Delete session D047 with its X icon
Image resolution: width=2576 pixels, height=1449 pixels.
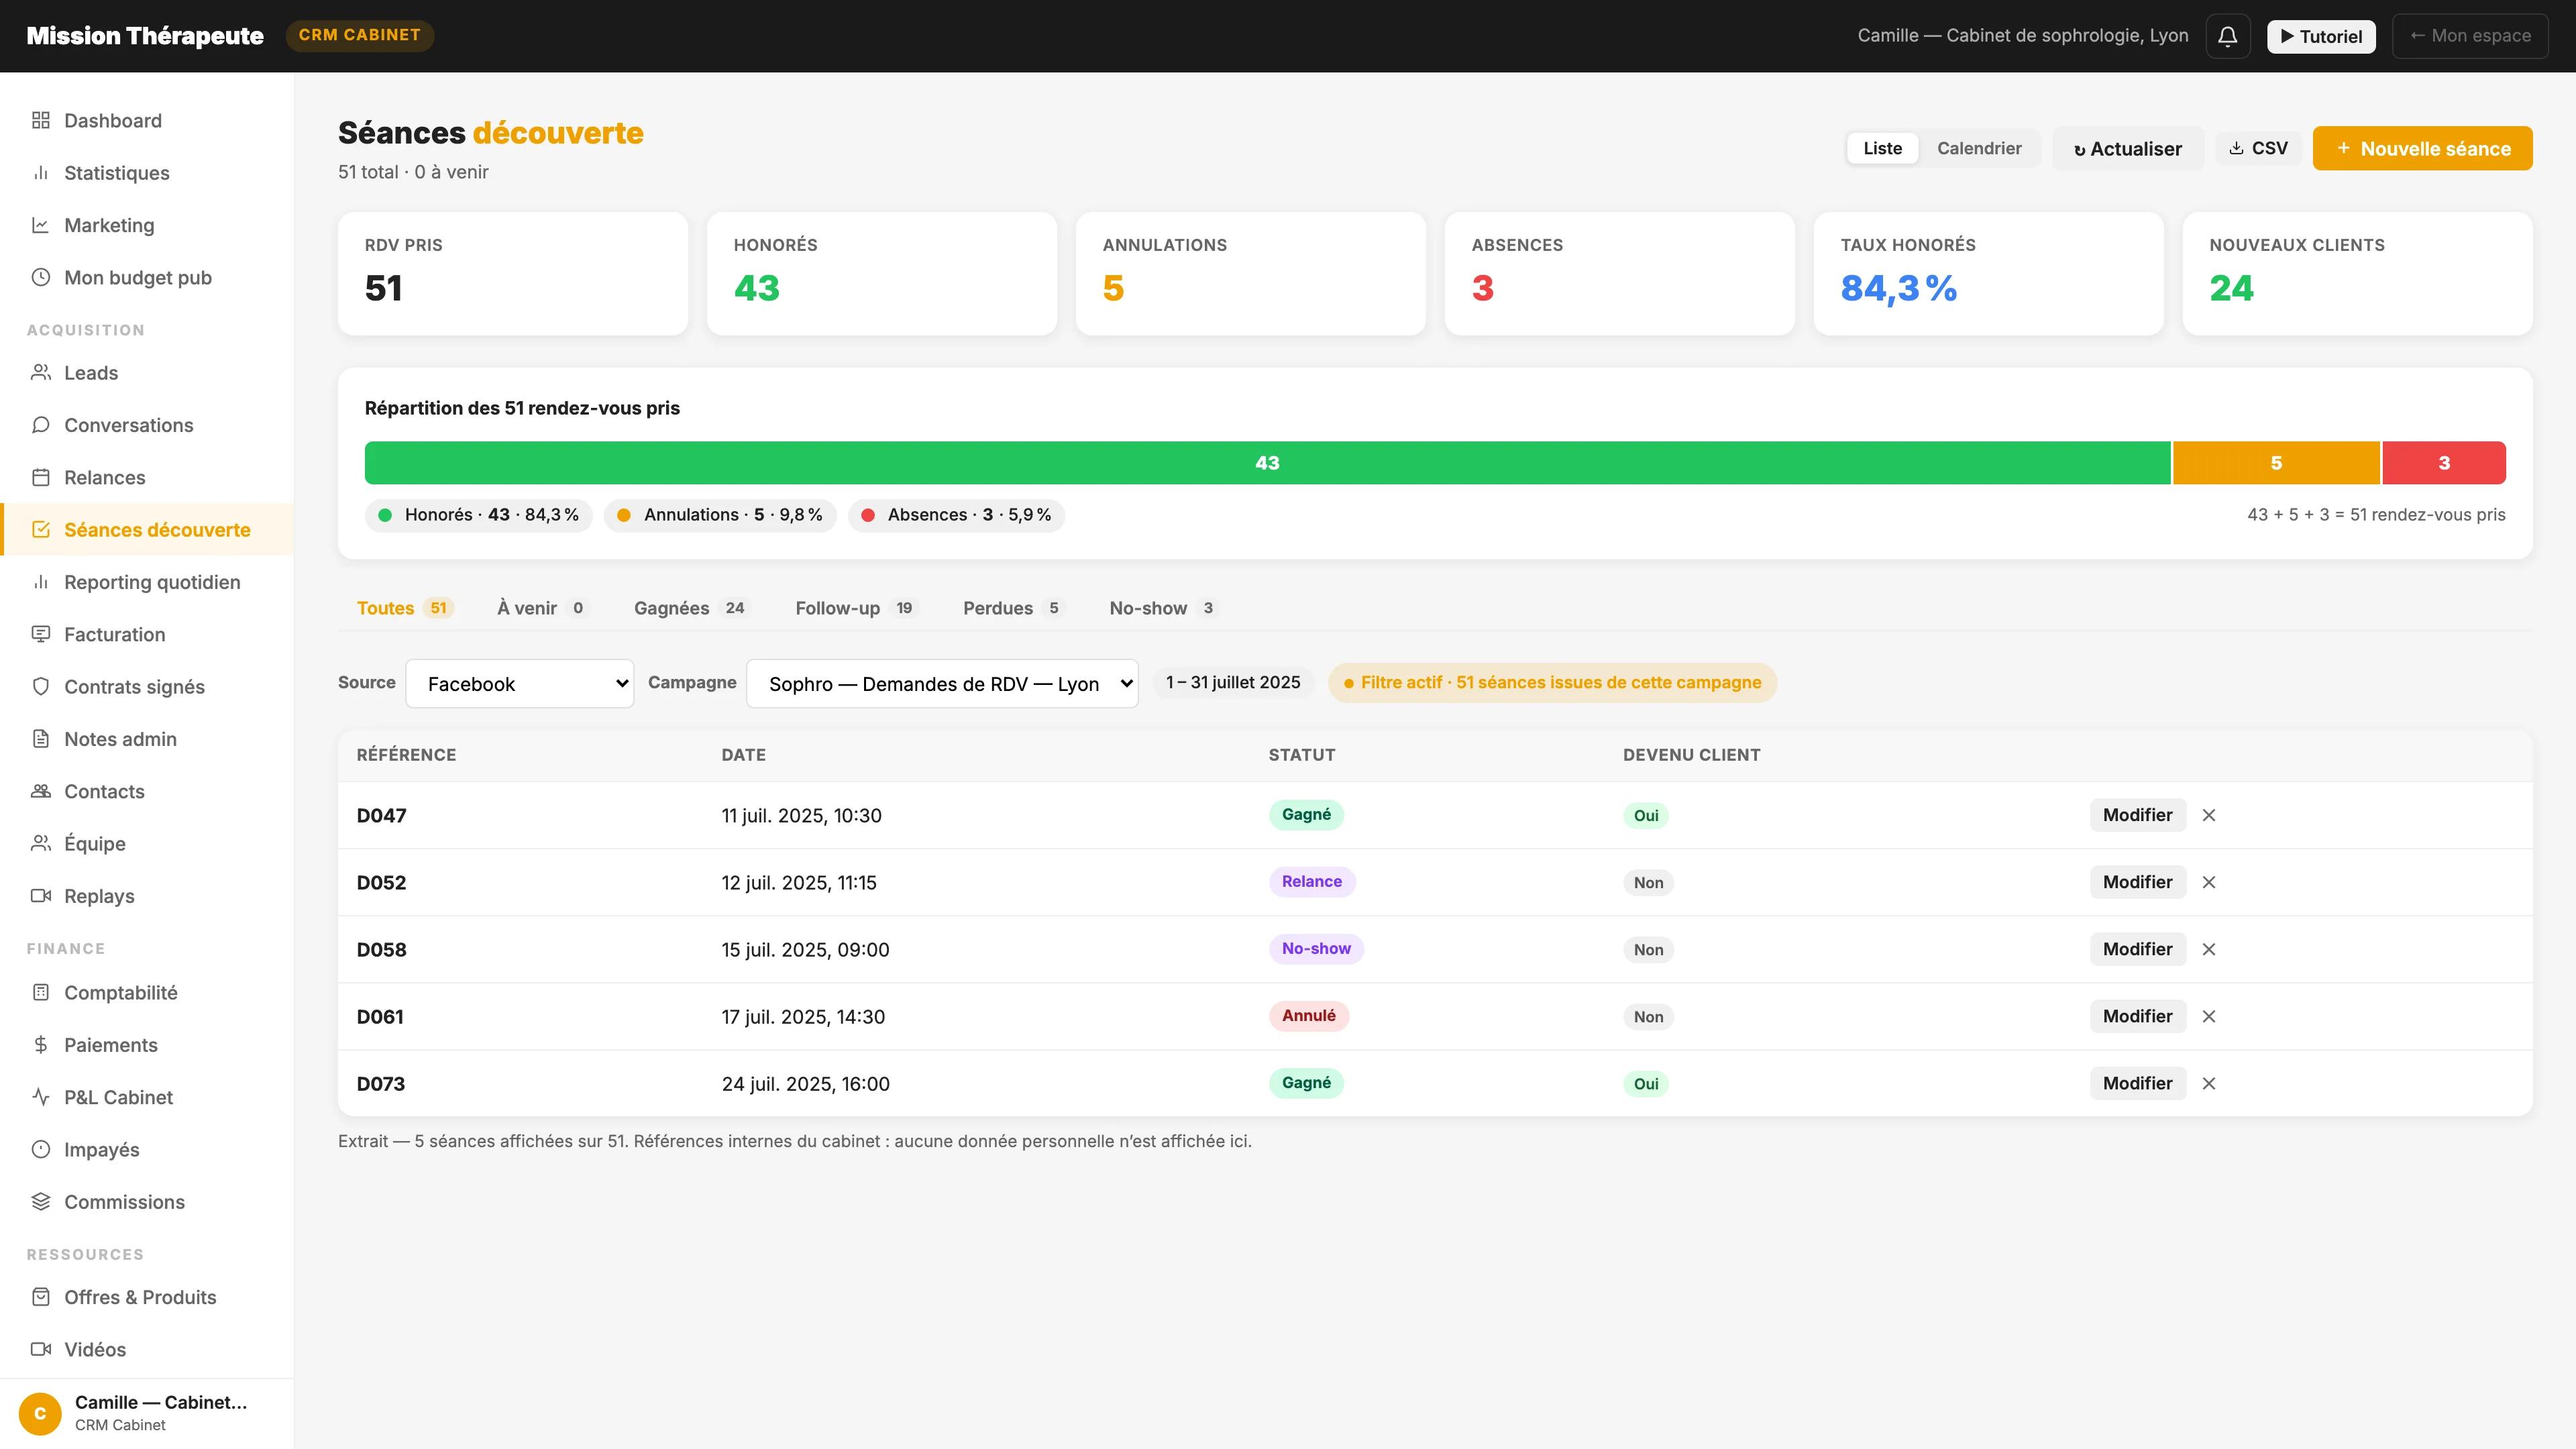(x=2209, y=815)
